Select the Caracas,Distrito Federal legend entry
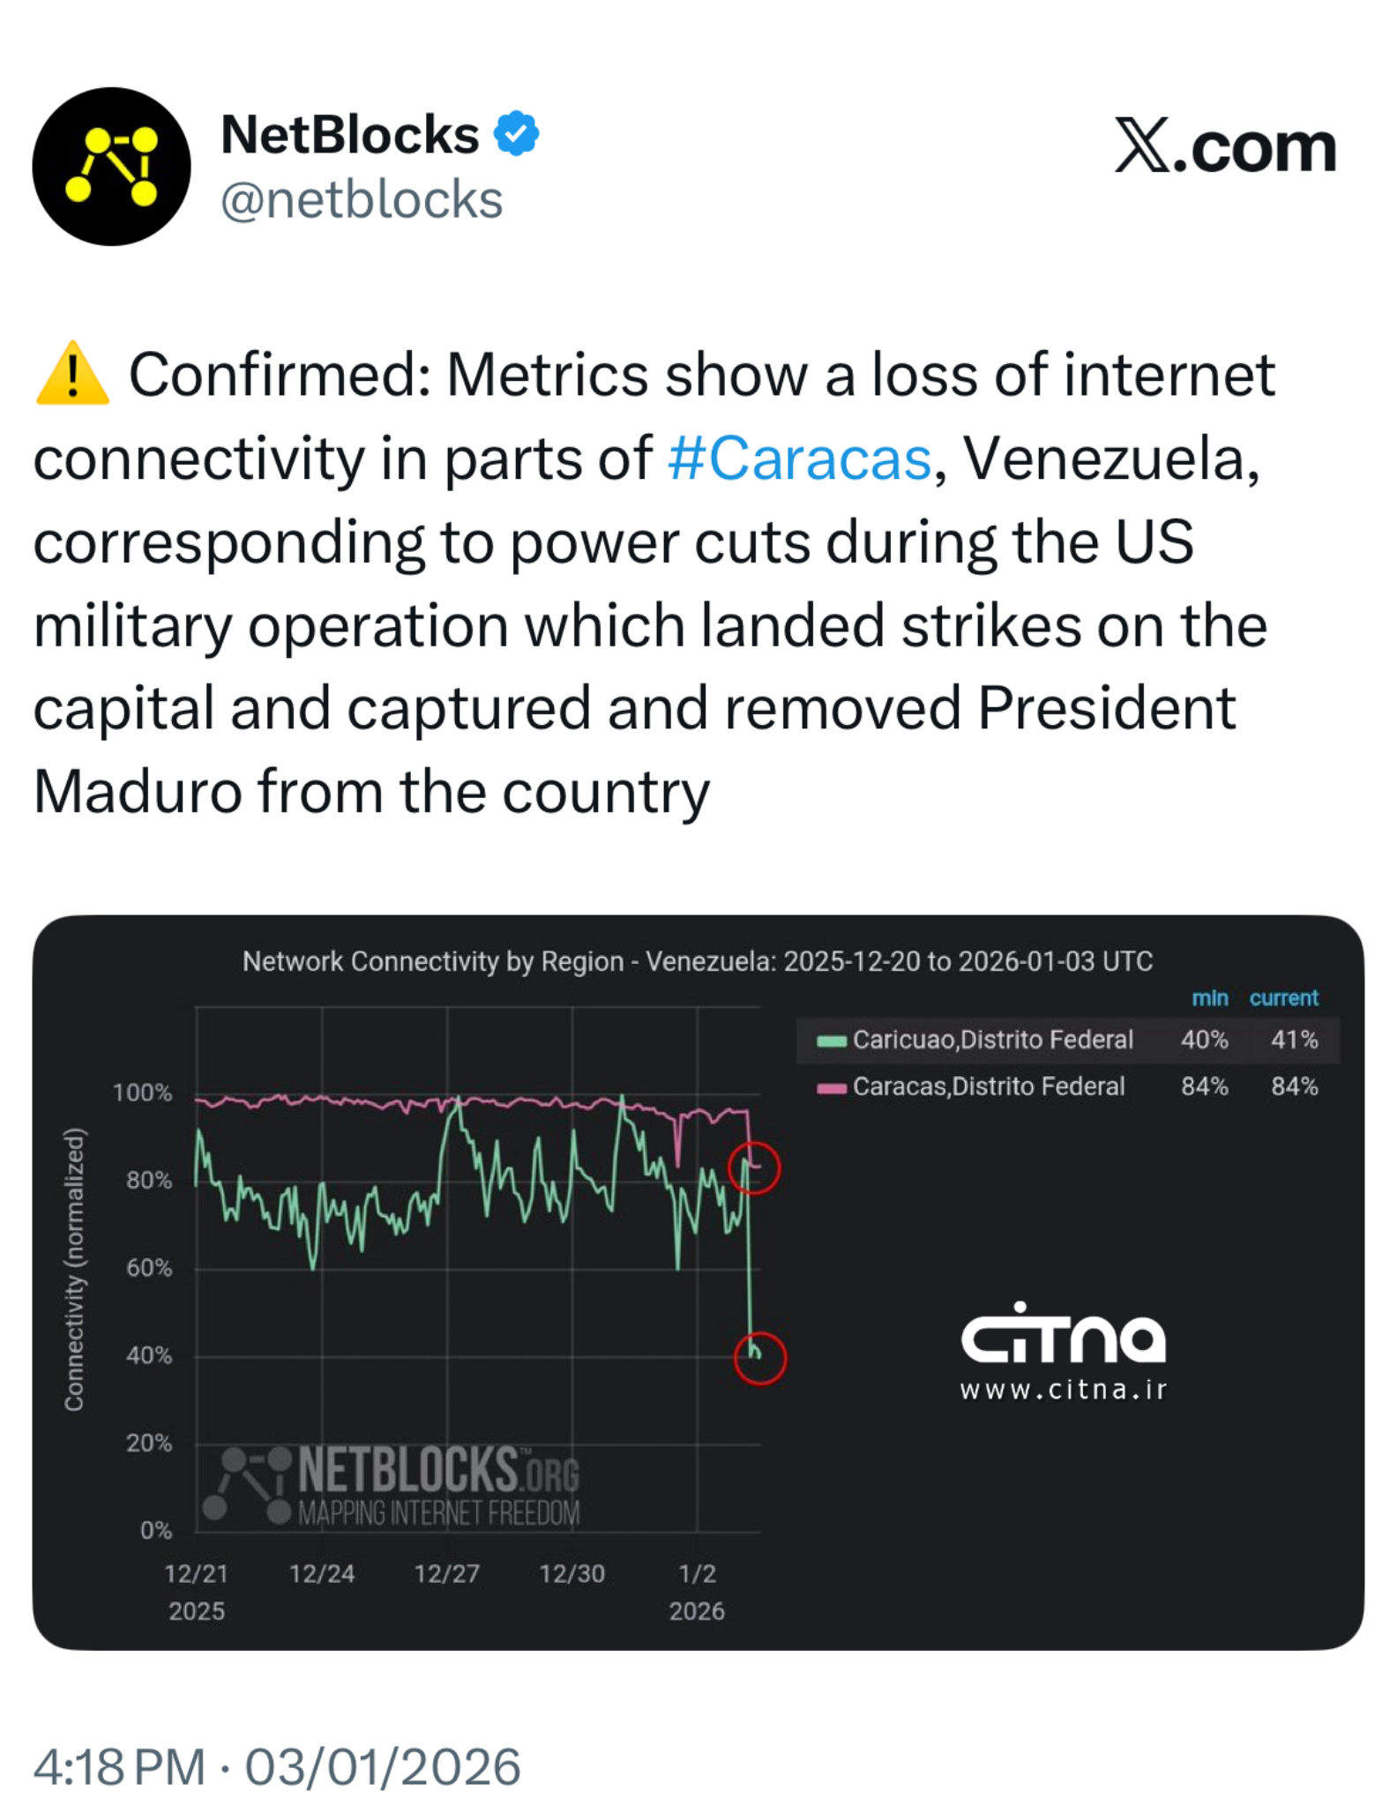 (x=988, y=1086)
